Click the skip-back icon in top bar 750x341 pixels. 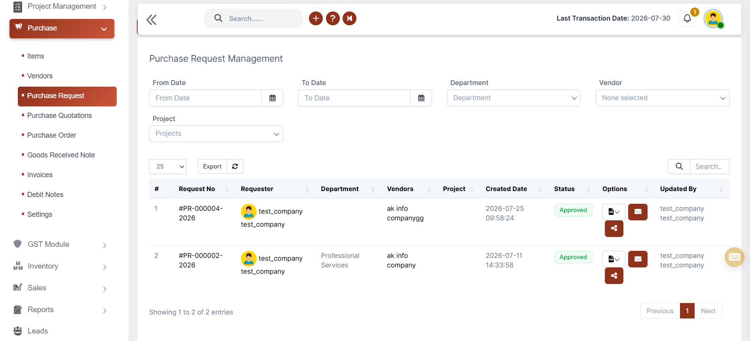[350, 18]
